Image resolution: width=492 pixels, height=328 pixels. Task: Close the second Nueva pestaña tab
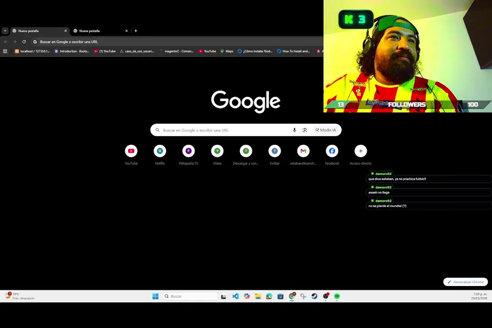tap(127, 31)
